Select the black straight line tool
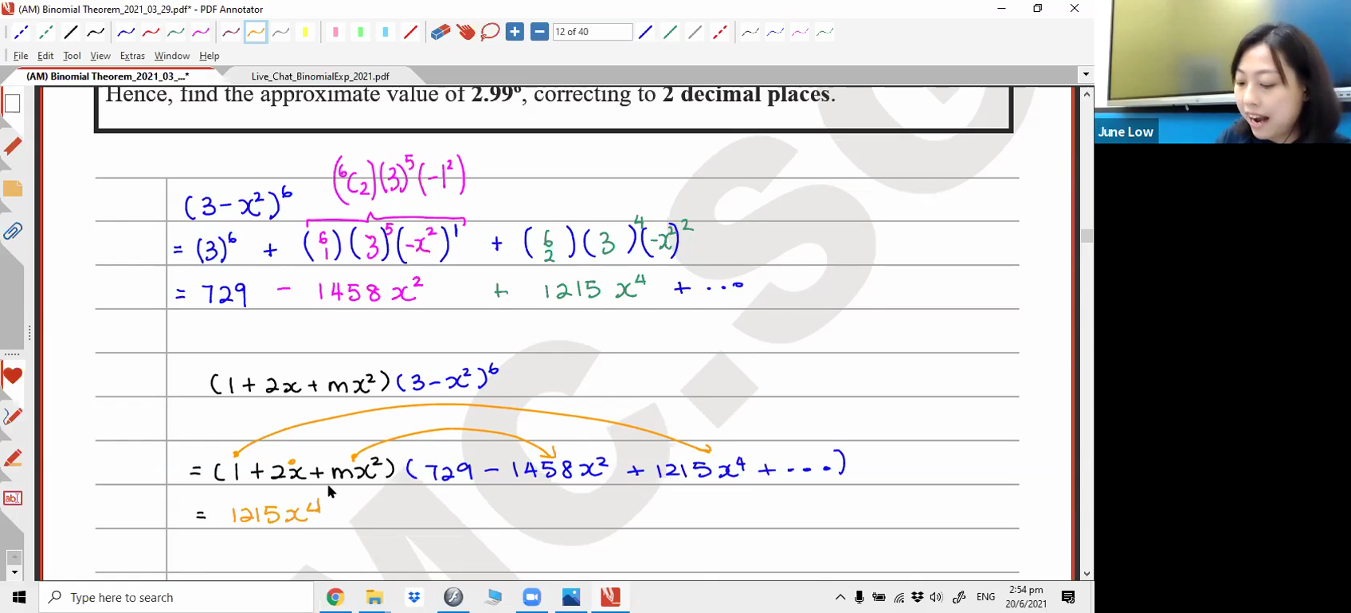The width and height of the screenshot is (1351, 613). [71, 33]
